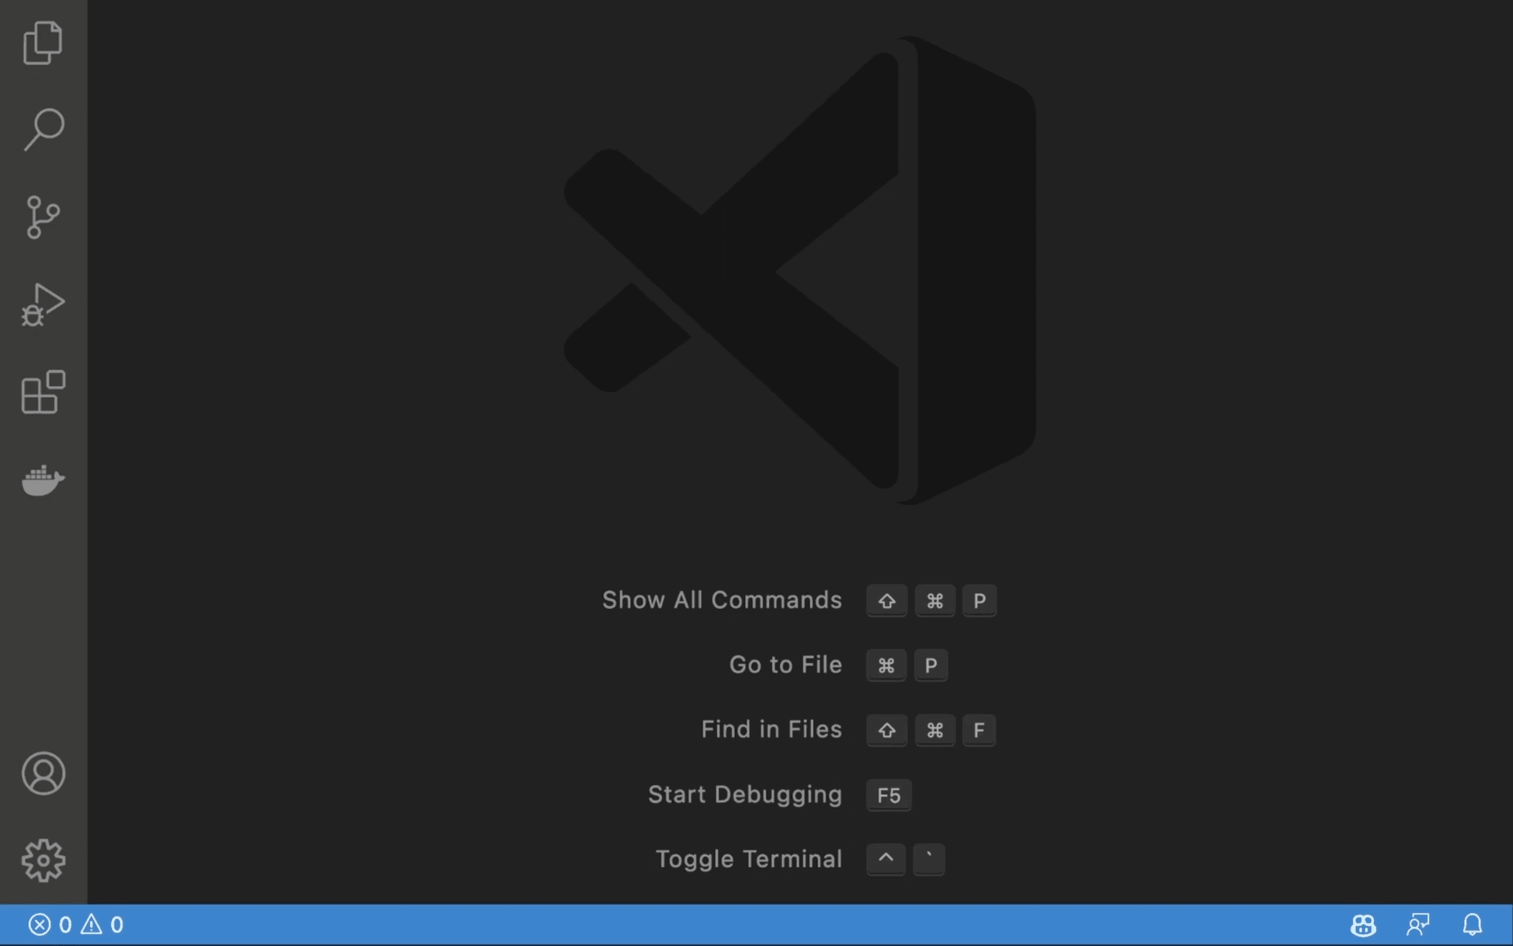
Task: Open the Source Control view
Action: coord(43,217)
